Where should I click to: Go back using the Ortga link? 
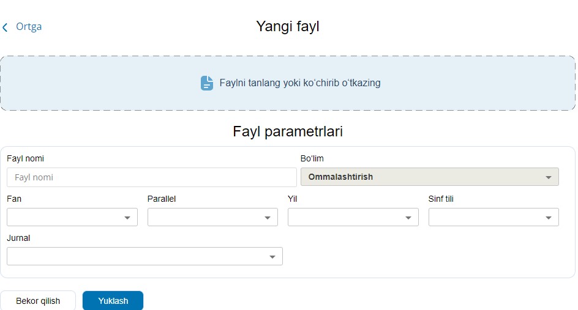[x=29, y=27]
